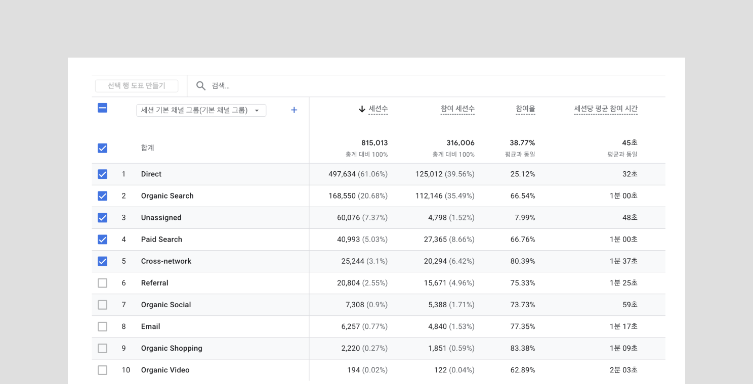This screenshot has width=753, height=384.
Task: Click the Paid Search channel name
Action: click(x=161, y=239)
